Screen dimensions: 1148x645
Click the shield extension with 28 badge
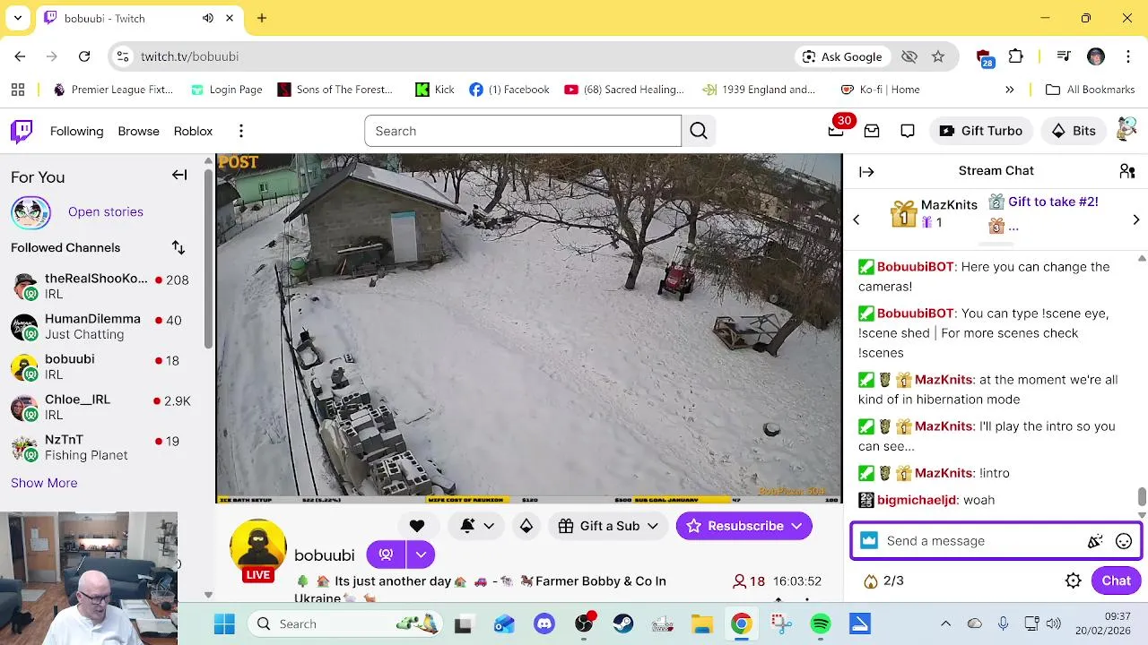(985, 57)
